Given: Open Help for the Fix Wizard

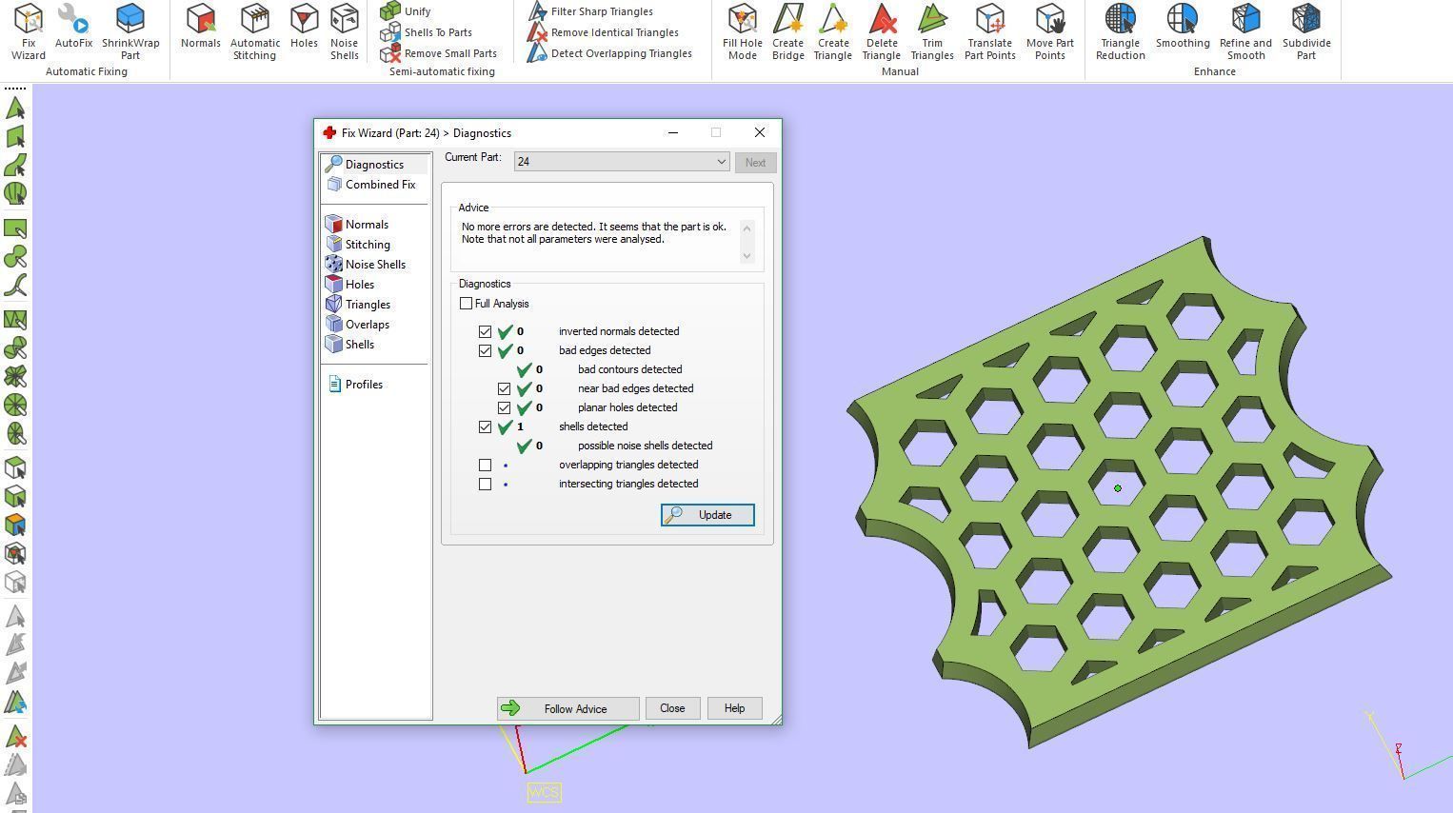Looking at the screenshot, I should coord(734,708).
